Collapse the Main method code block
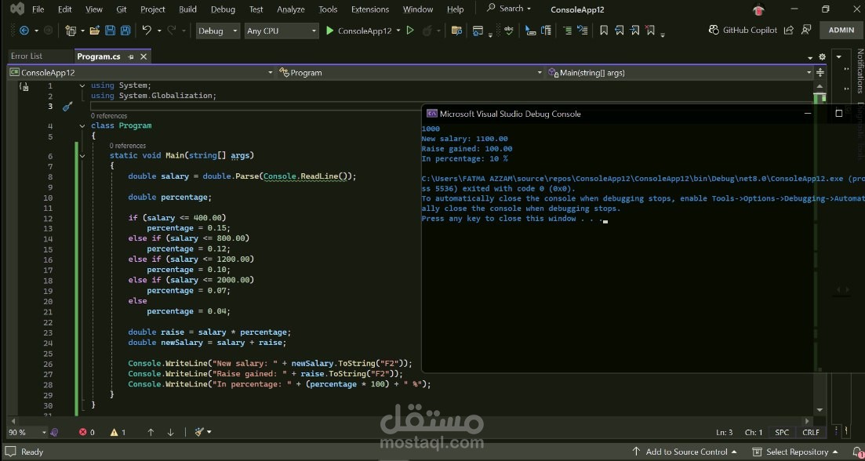 (82, 156)
